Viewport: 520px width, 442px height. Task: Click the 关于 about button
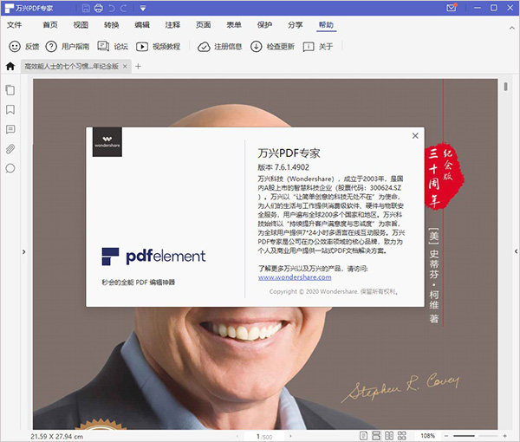pyautogui.click(x=318, y=47)
